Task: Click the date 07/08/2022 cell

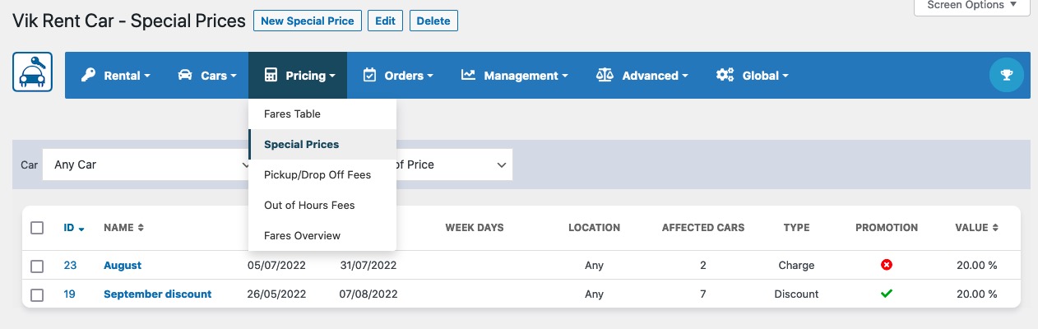Action: (368, 294)
